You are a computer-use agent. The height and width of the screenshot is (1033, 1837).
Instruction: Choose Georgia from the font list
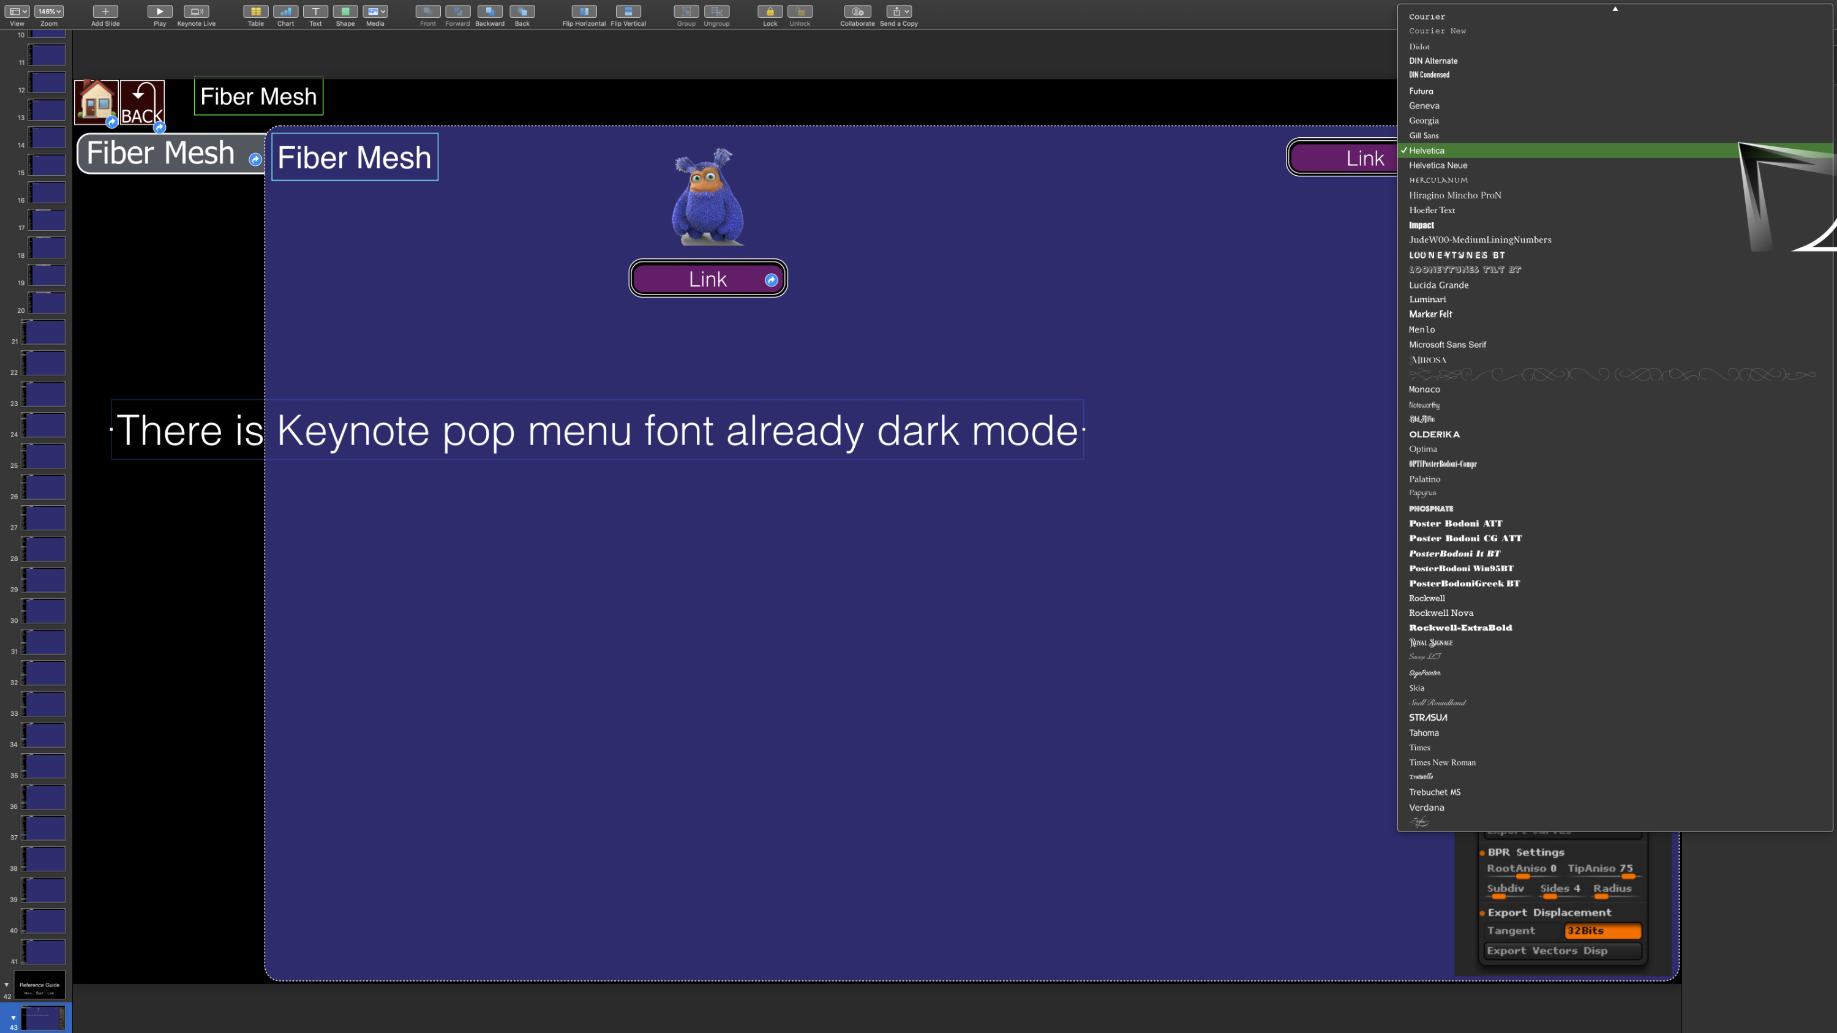(x=1615, y=121)
